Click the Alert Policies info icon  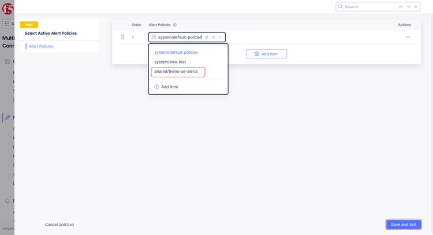pyautogui.click(x=175, y=25)
